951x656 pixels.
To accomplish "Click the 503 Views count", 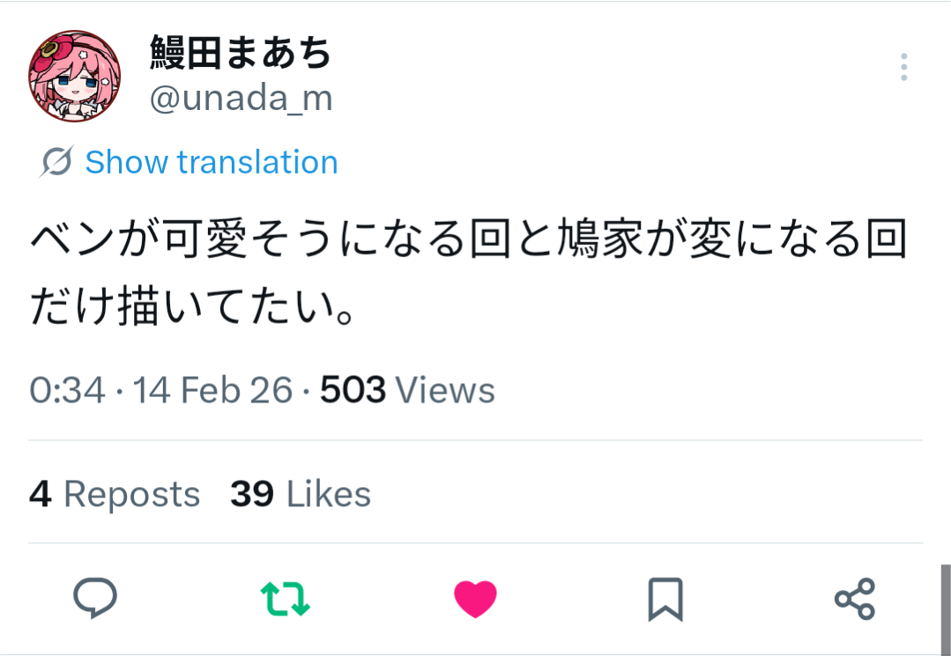I will point(407,389).
